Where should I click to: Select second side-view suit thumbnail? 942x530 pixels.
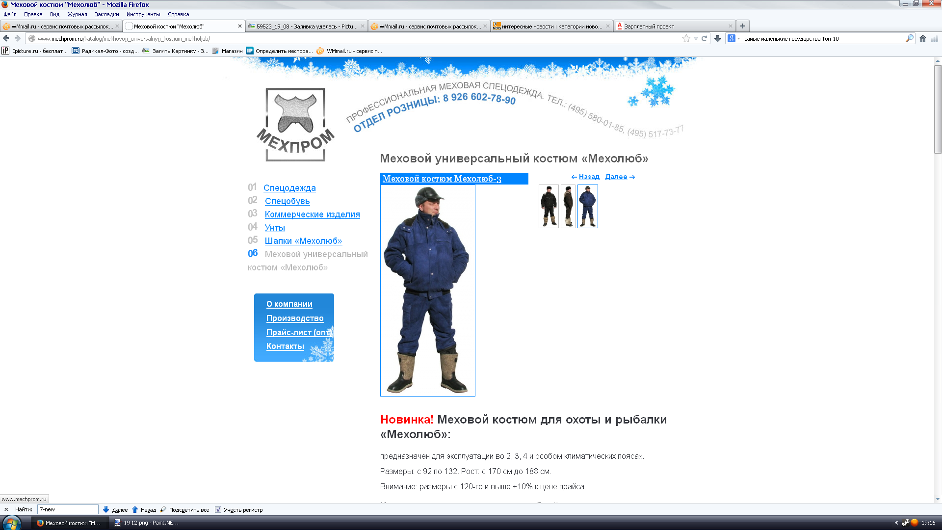point(568,206)
